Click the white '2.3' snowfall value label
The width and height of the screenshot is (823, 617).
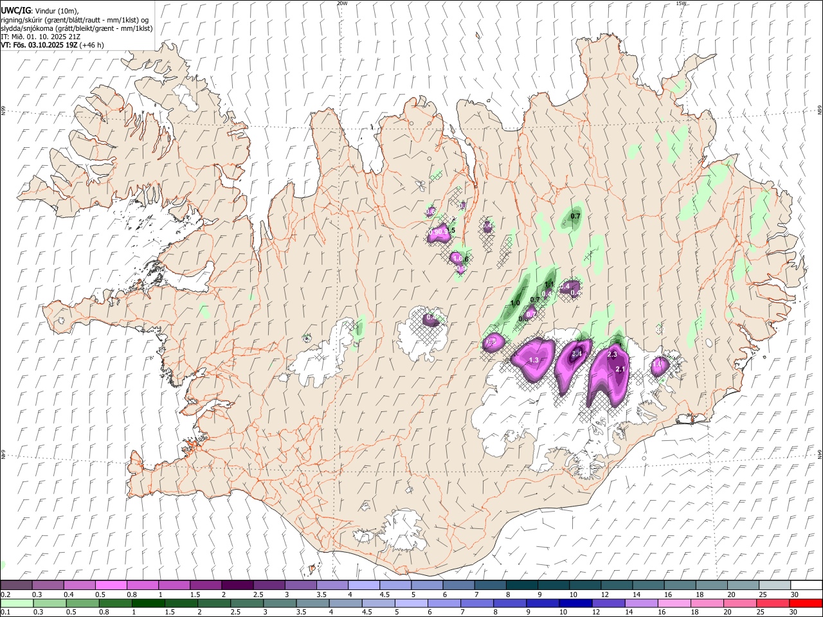612,355
